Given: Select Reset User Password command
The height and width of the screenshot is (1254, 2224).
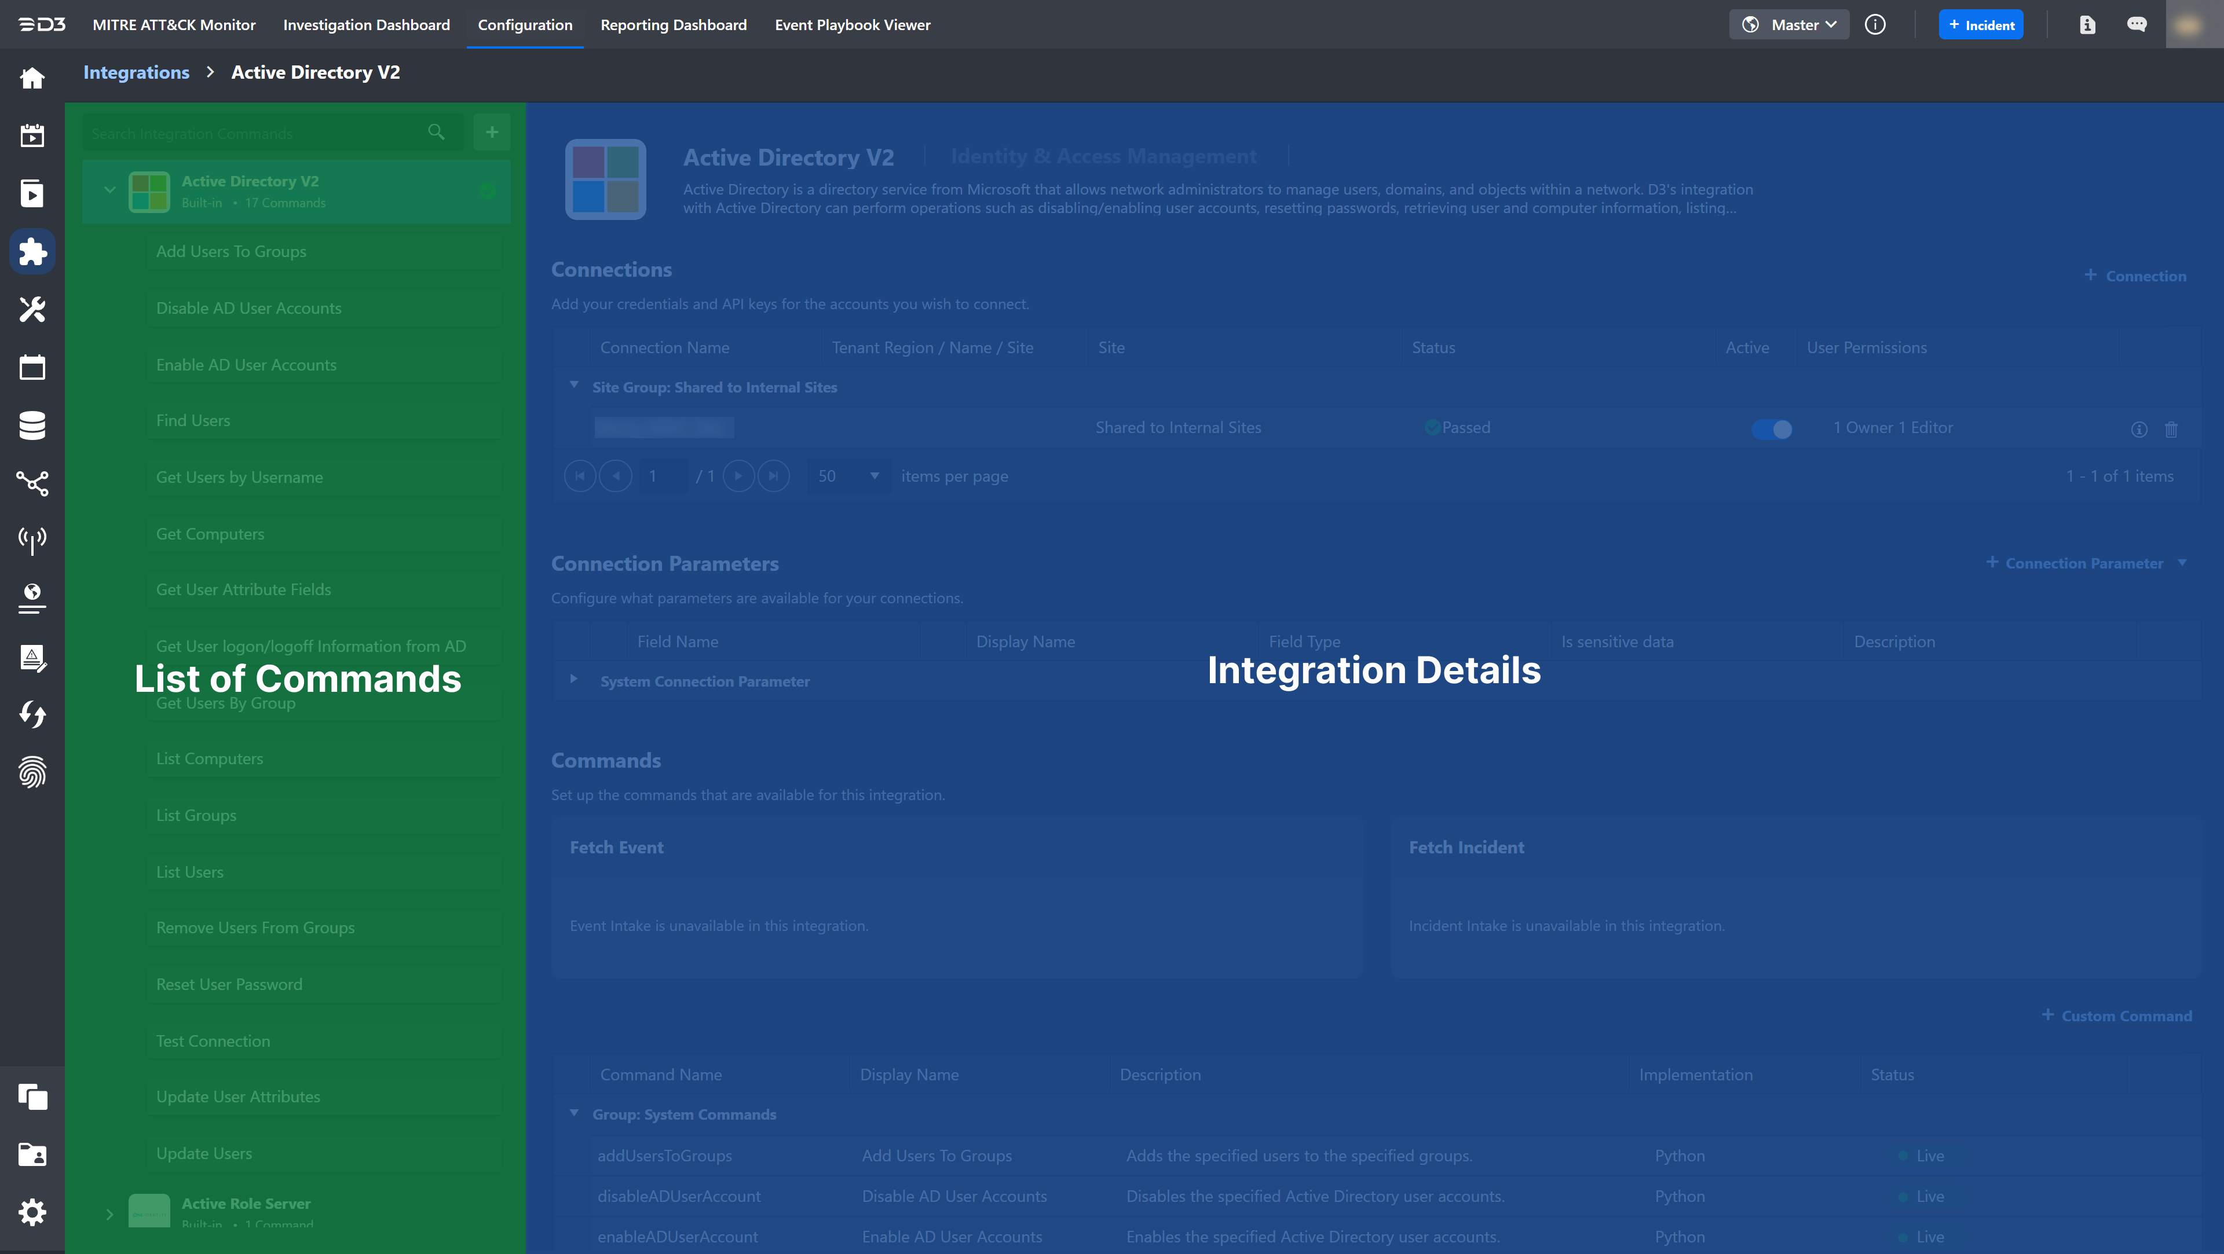Looking at the screenshot, I should [229, 984].
